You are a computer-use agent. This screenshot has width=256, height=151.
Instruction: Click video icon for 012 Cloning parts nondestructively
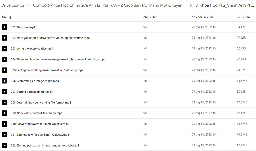4,145
